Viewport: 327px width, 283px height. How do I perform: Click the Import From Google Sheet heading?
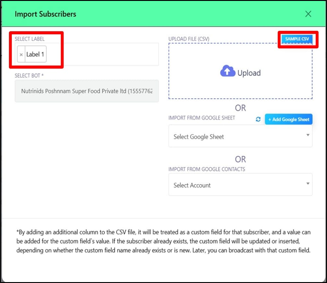[x=202, y=118]
